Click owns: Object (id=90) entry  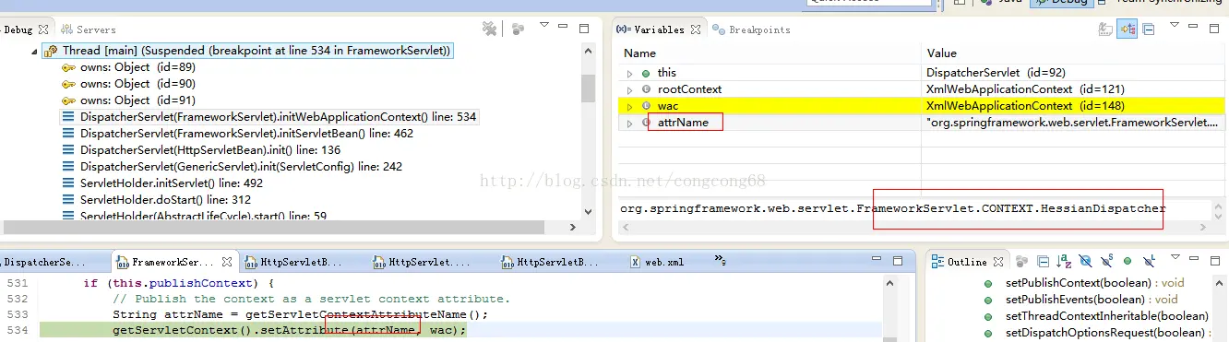128,84
